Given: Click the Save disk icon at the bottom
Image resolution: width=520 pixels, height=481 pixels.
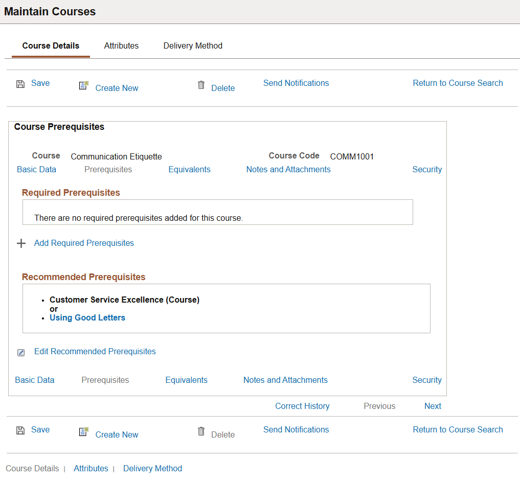Looking at the screenshot, I should pos(20,430).
